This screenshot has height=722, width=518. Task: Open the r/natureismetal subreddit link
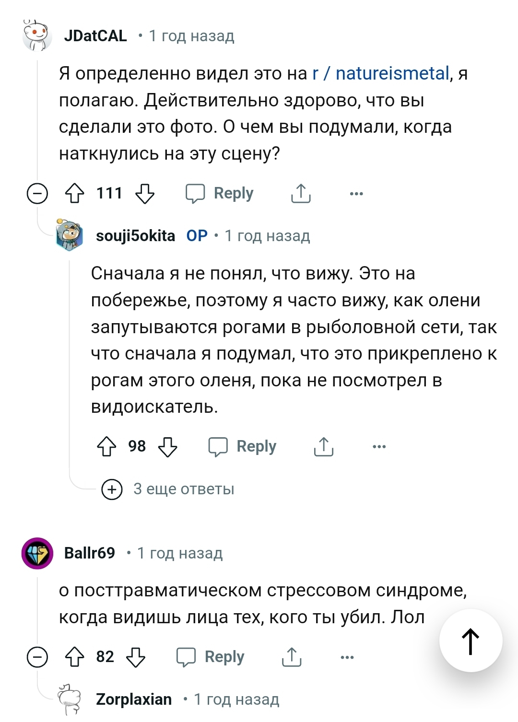[381, 74]
